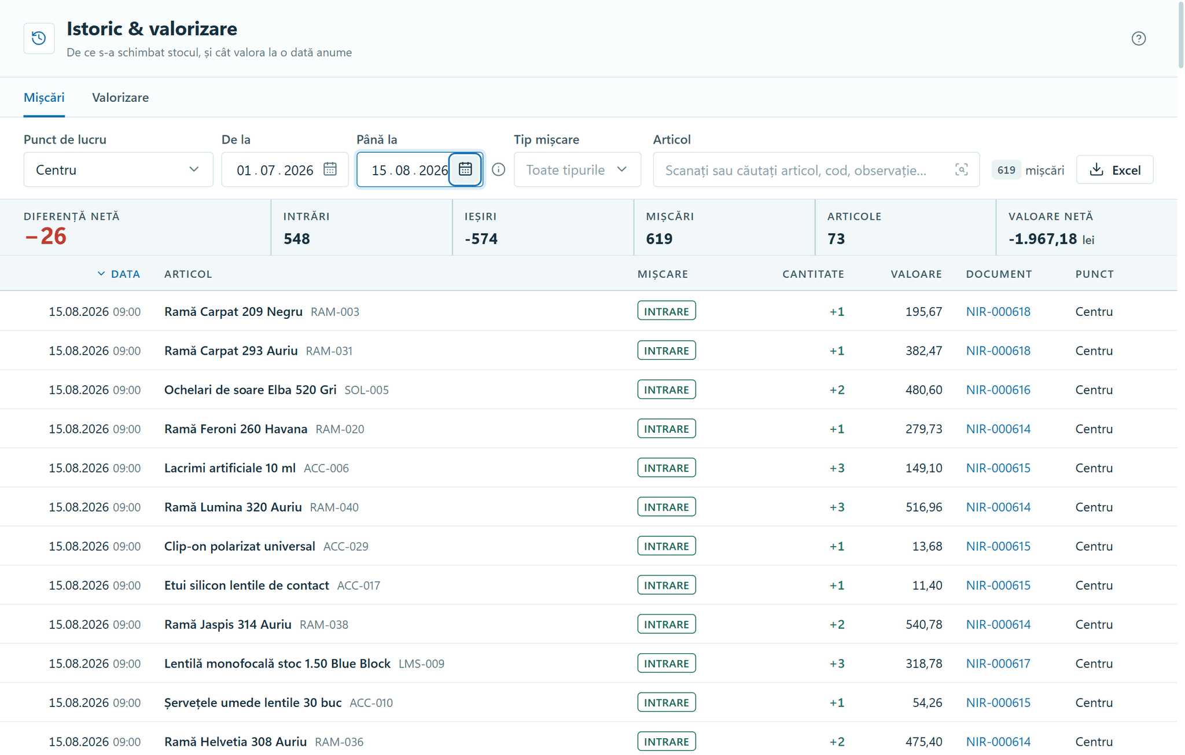Click the history clock icon beside the title

39,38
